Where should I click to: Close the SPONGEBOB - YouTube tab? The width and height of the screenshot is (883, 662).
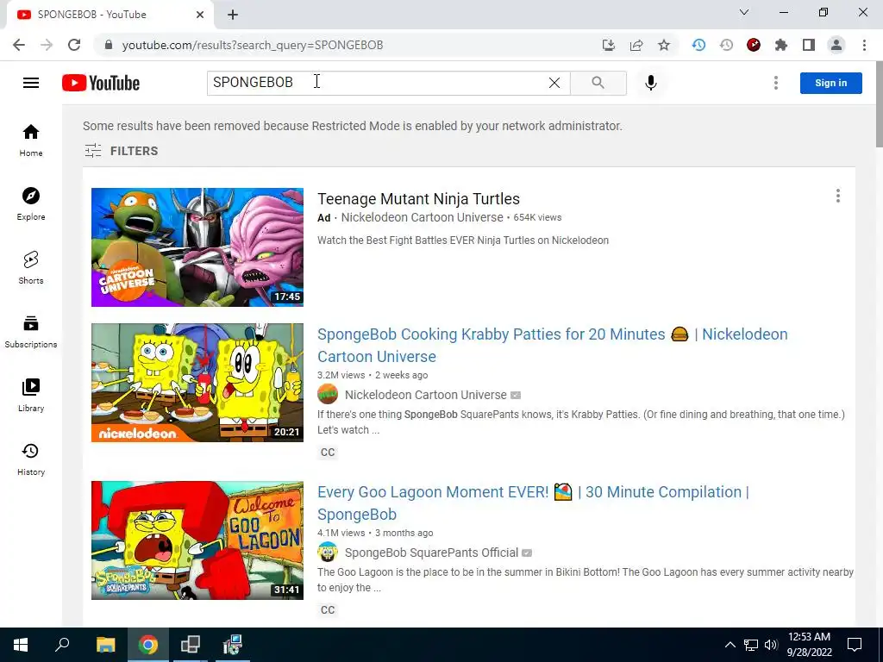(x=200, y=15)
